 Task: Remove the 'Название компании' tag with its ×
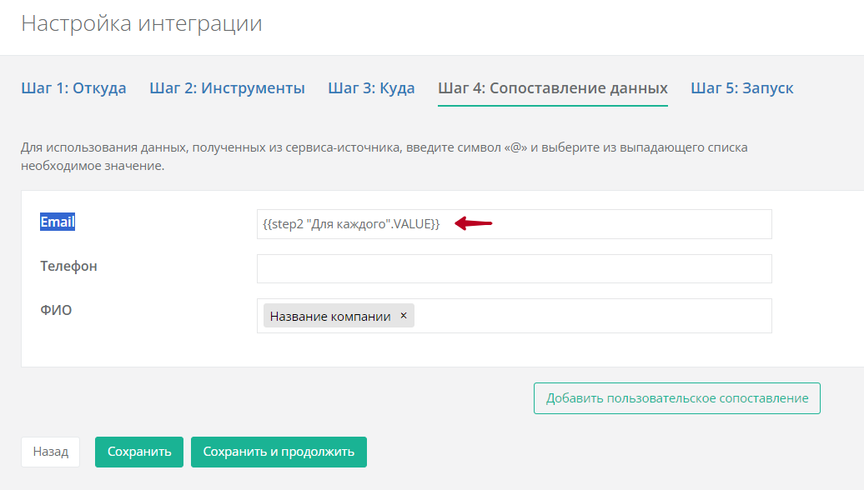(x=404, y=316)
